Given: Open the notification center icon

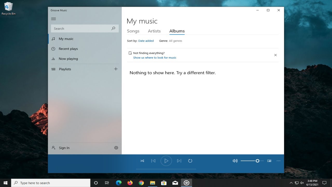Looking at the screenshot, I should pyautogui.click(x=324, y=183).
